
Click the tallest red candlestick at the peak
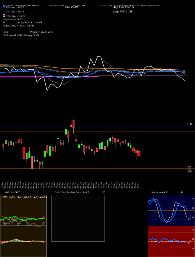pyautogui.click(x=74, y=124)
